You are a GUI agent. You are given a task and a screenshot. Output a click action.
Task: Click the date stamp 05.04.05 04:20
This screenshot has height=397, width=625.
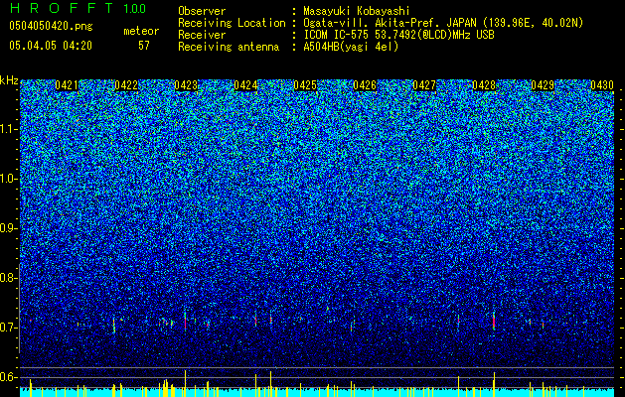click(x=51, y=46)
